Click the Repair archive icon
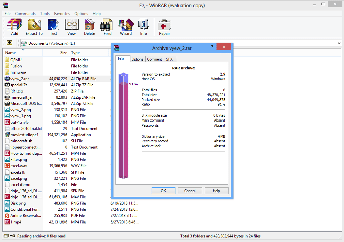The width and height of the screenshot is (344, 242). pyautogui.click(x=164, y=27)
